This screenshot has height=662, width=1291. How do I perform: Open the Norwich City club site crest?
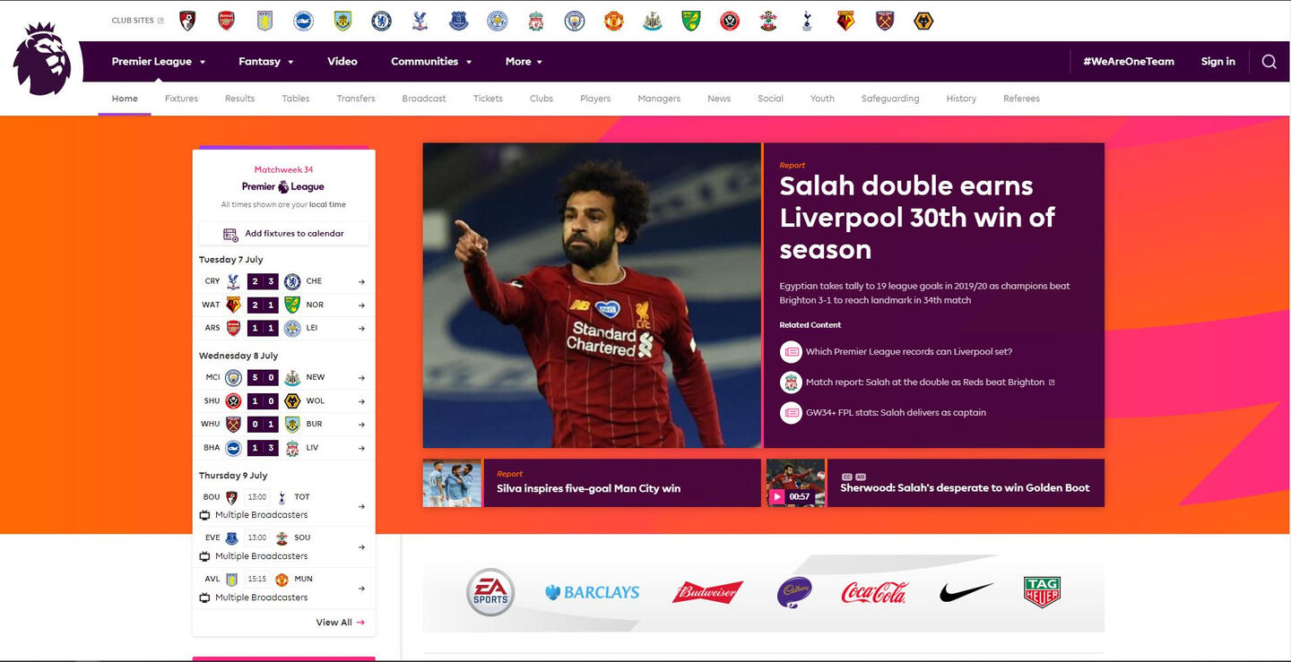click(x=690, y=21)
